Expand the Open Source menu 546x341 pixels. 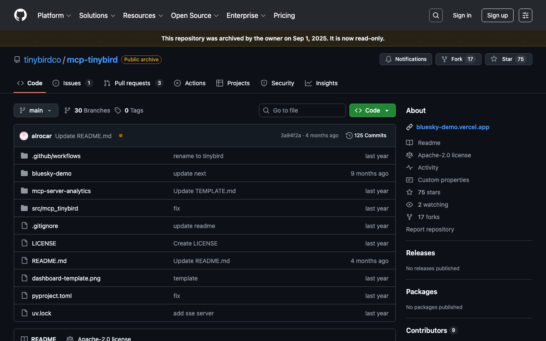tap(195, 15)
